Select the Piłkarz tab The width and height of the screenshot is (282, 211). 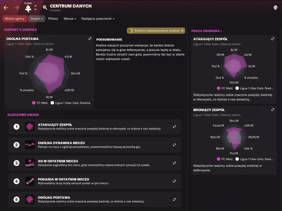point(53,19)
